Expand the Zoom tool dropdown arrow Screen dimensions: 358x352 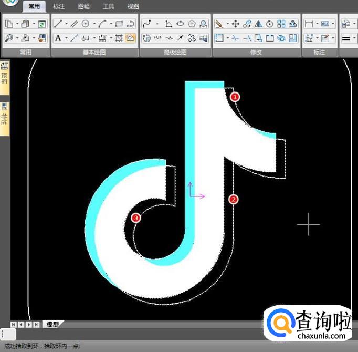(x=17, y=38)
